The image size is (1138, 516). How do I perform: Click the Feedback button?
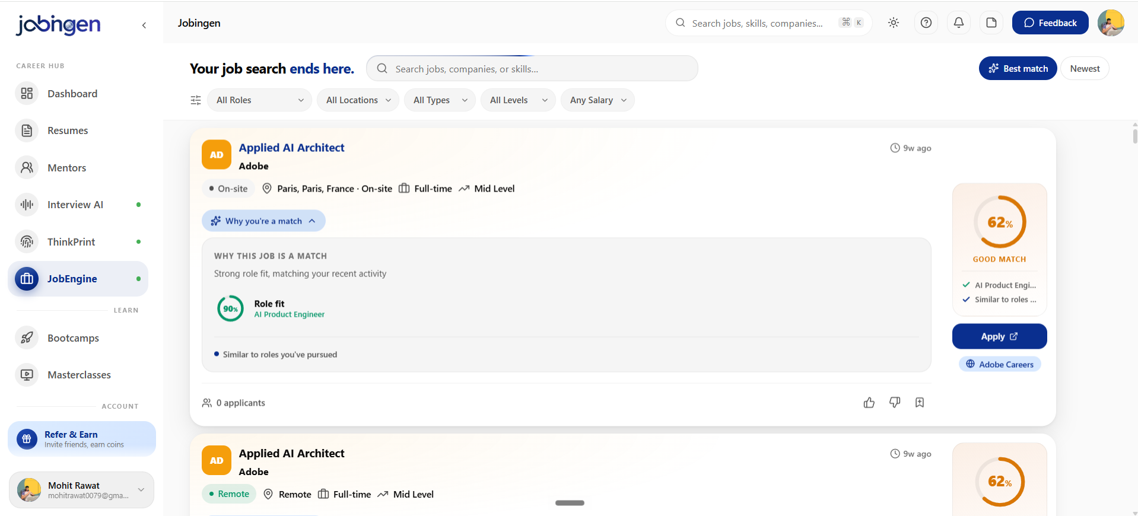pyautogui.click(x=1050, y=23)
